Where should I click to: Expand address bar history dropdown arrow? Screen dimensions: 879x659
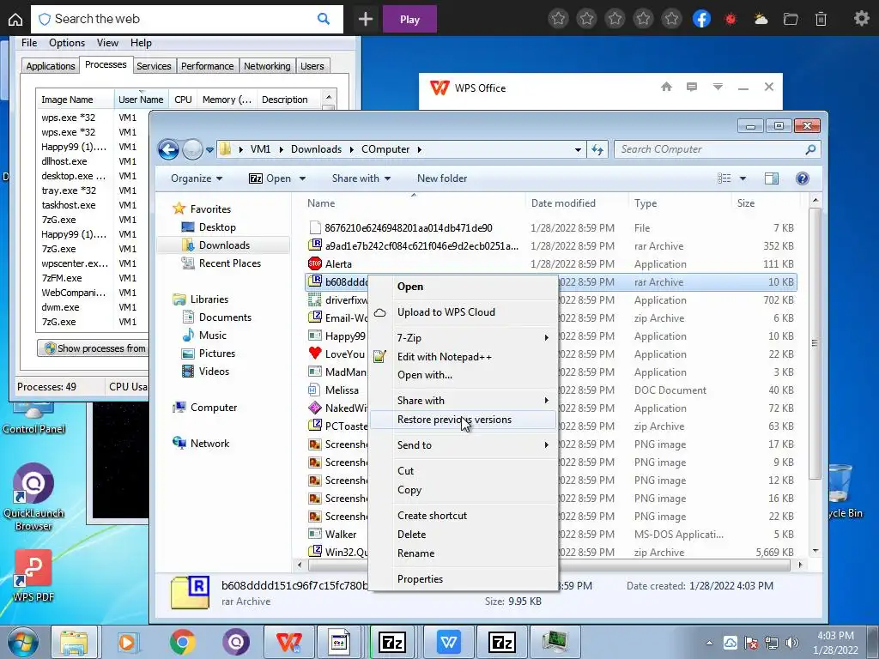[578, 149]
